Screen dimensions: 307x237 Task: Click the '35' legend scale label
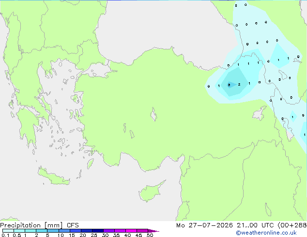[116, 235]
